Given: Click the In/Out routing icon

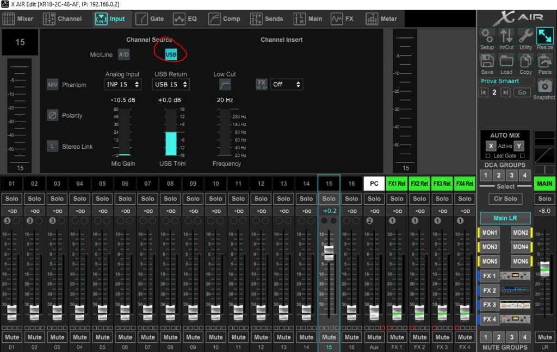Looking at the screenshot, I should [506, 36].
